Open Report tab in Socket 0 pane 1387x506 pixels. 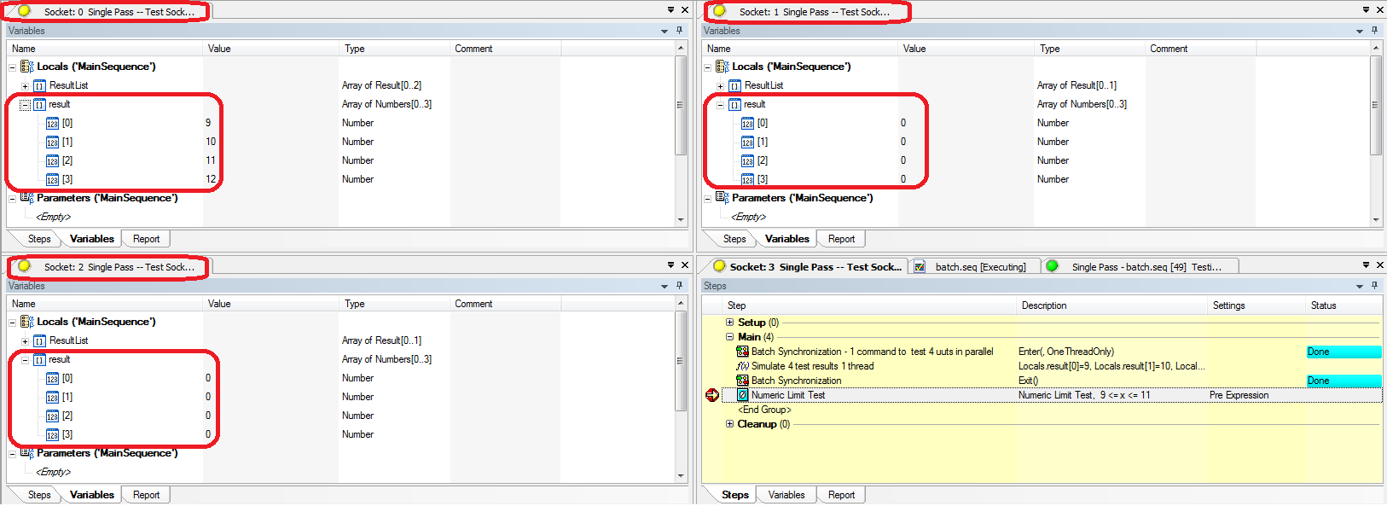tap(146, 239)
